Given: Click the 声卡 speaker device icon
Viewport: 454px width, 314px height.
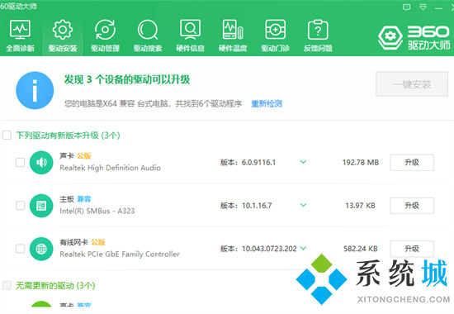Looking at the screenshot, I should click(x=41, y=162).
